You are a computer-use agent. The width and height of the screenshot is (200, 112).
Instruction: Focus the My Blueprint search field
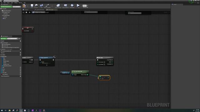pos(12,39)
